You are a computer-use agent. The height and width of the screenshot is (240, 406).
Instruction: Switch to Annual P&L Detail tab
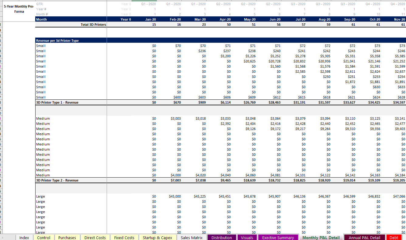pos(364,238)
